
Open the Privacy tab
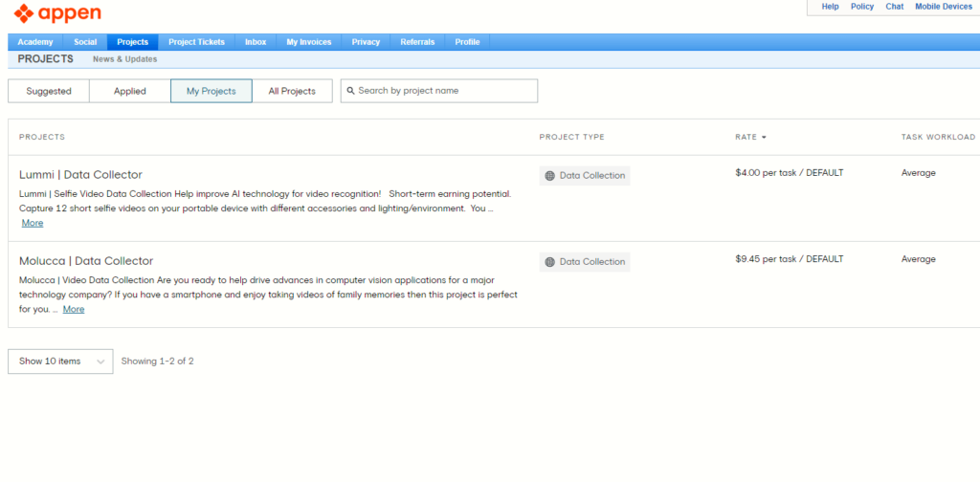[x=366, y=42]
